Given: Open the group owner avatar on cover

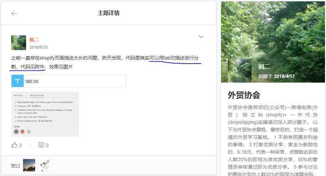Looking at the screenshot, I should (x=240, y=71).
